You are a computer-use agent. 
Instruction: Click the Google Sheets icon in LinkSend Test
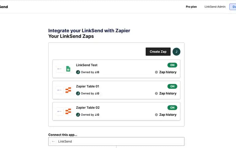(x=68, y=69)
